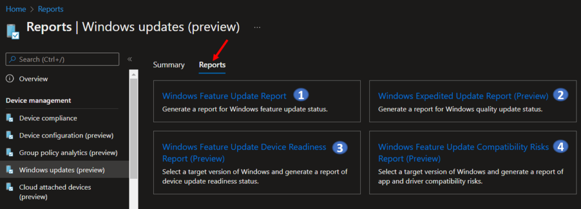Click text 'Generate a report for Windows feature update status.'

(245, 109)
